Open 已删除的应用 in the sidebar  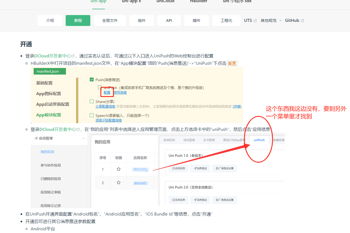[51, 179]
